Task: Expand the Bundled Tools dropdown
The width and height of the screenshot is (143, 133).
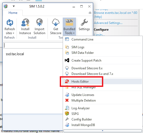Action: (69, 27)
